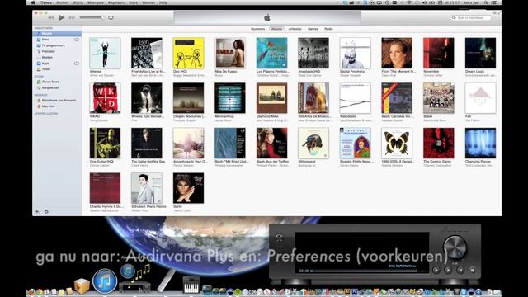Open the Dream Logic album

[480, 53]
